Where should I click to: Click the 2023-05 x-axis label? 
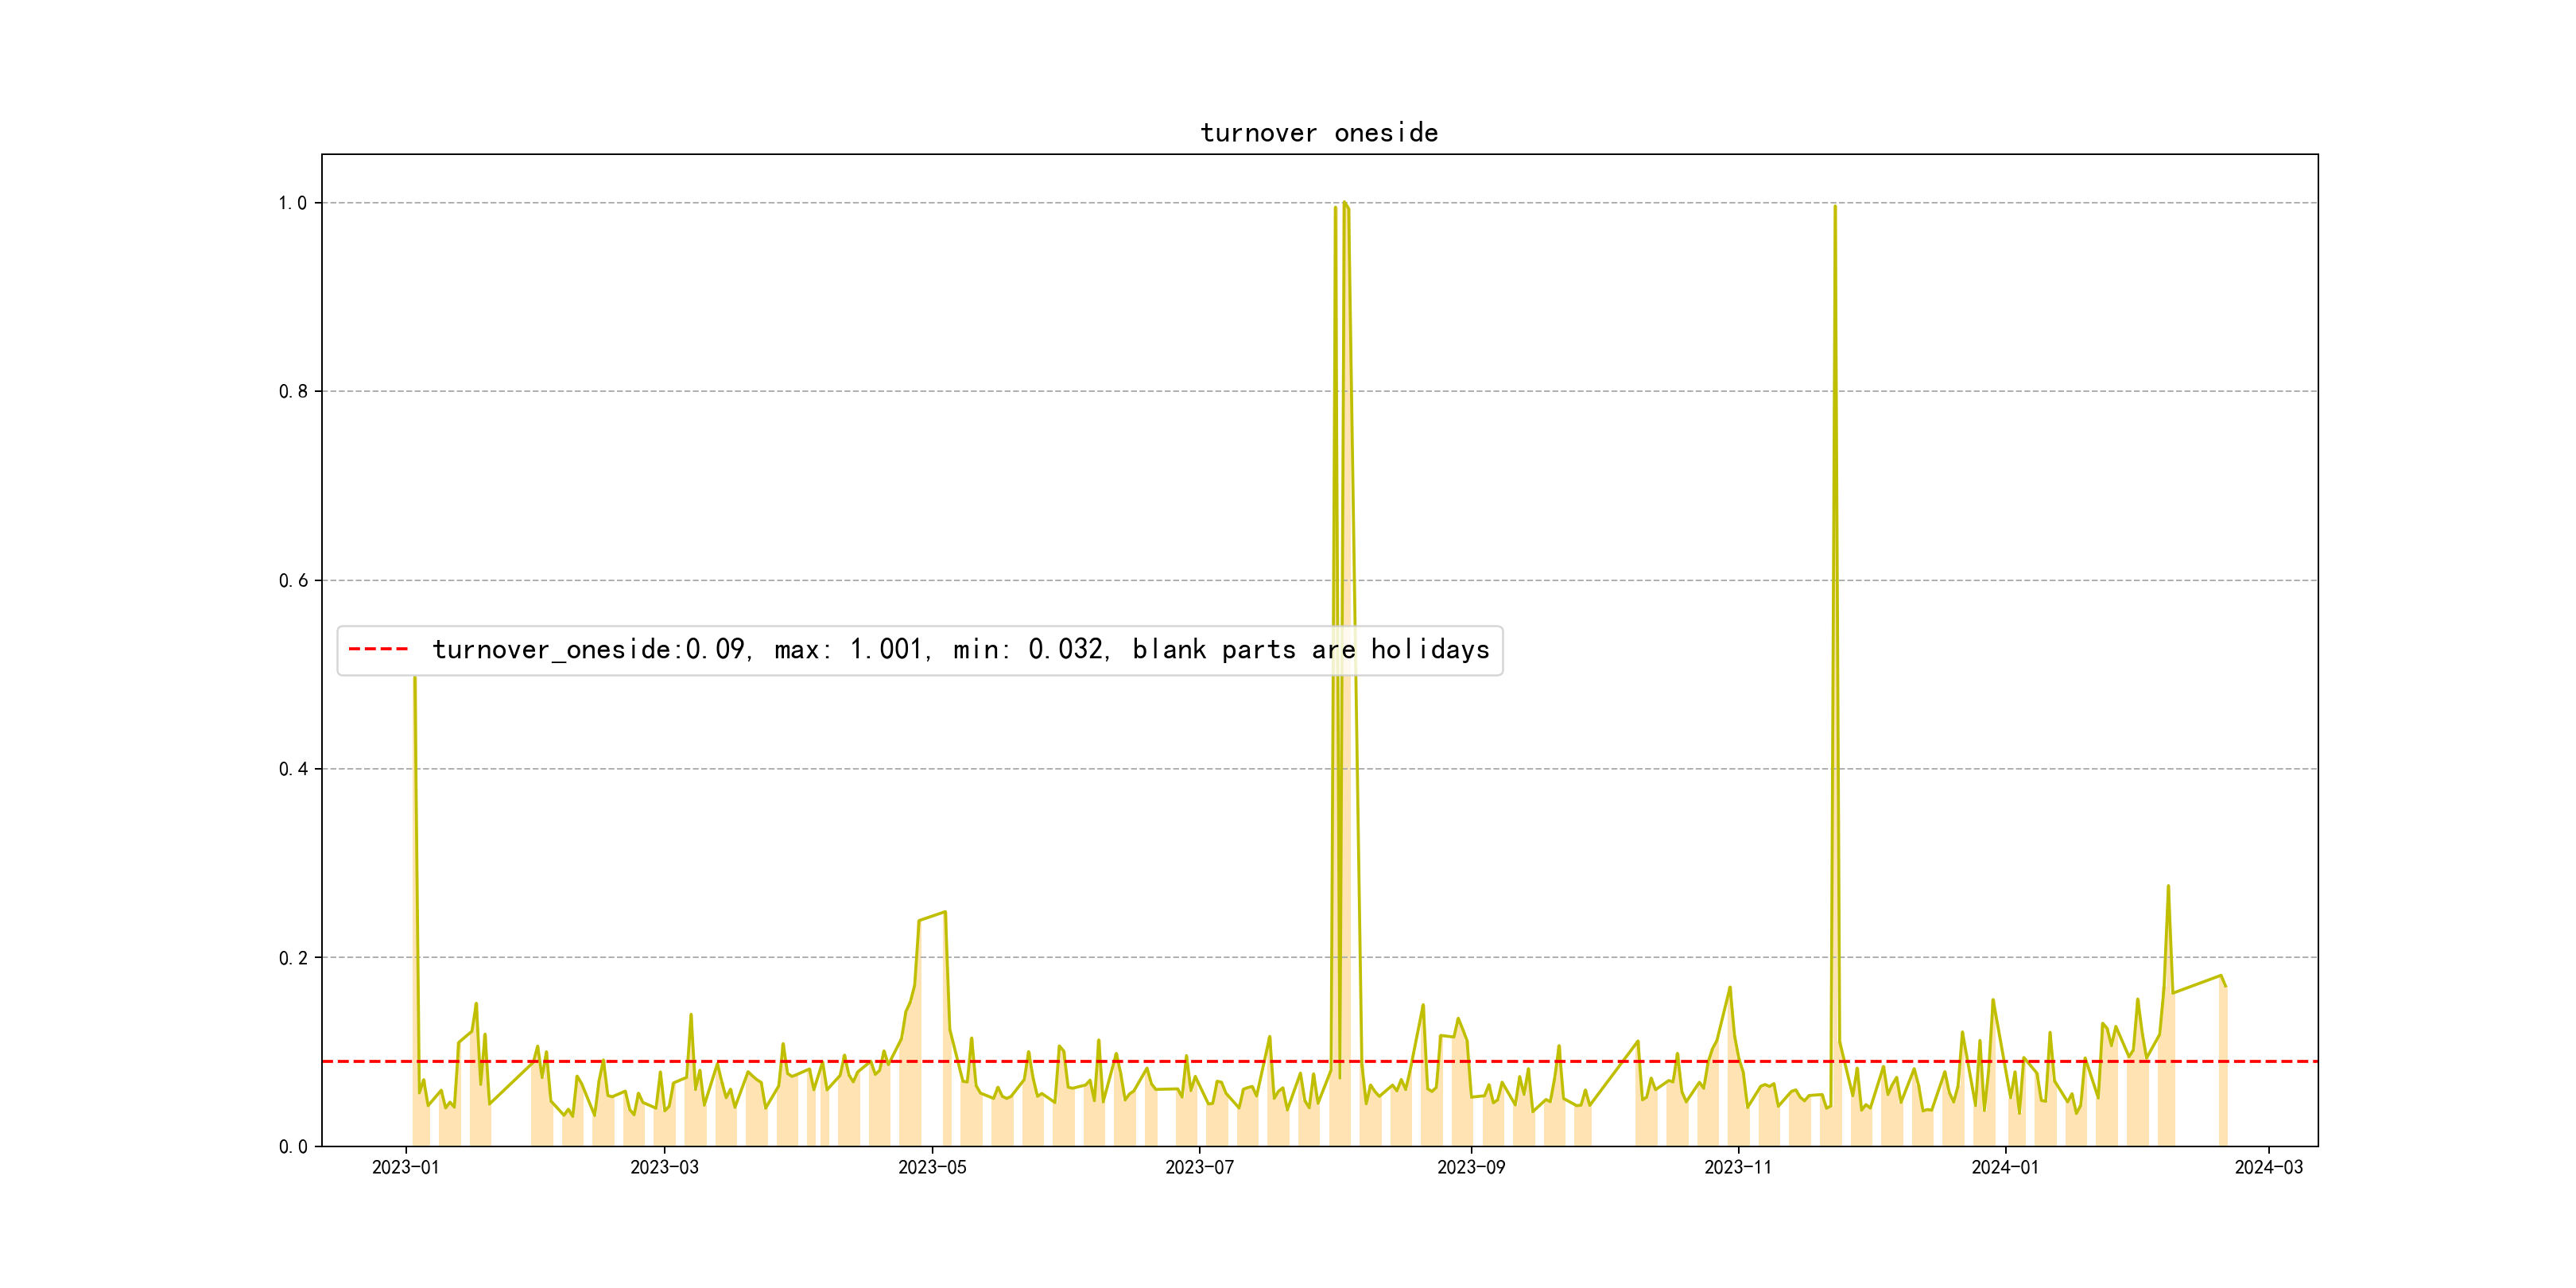coord(932,1167)
